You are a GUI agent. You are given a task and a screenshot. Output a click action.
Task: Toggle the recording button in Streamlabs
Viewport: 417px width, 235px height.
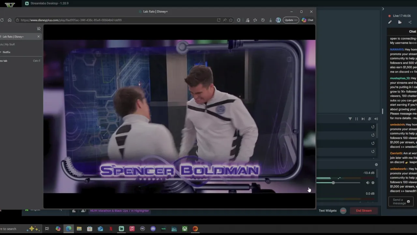click(343, 211)
